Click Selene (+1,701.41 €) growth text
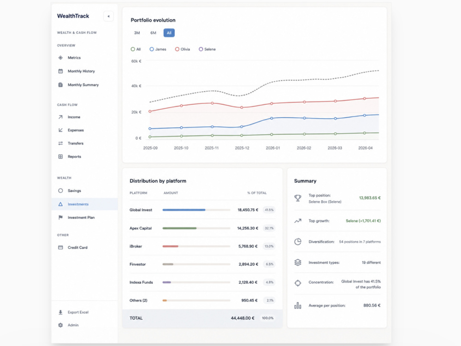The width and height of the screenshot is (461, 346). coord(363,221)
